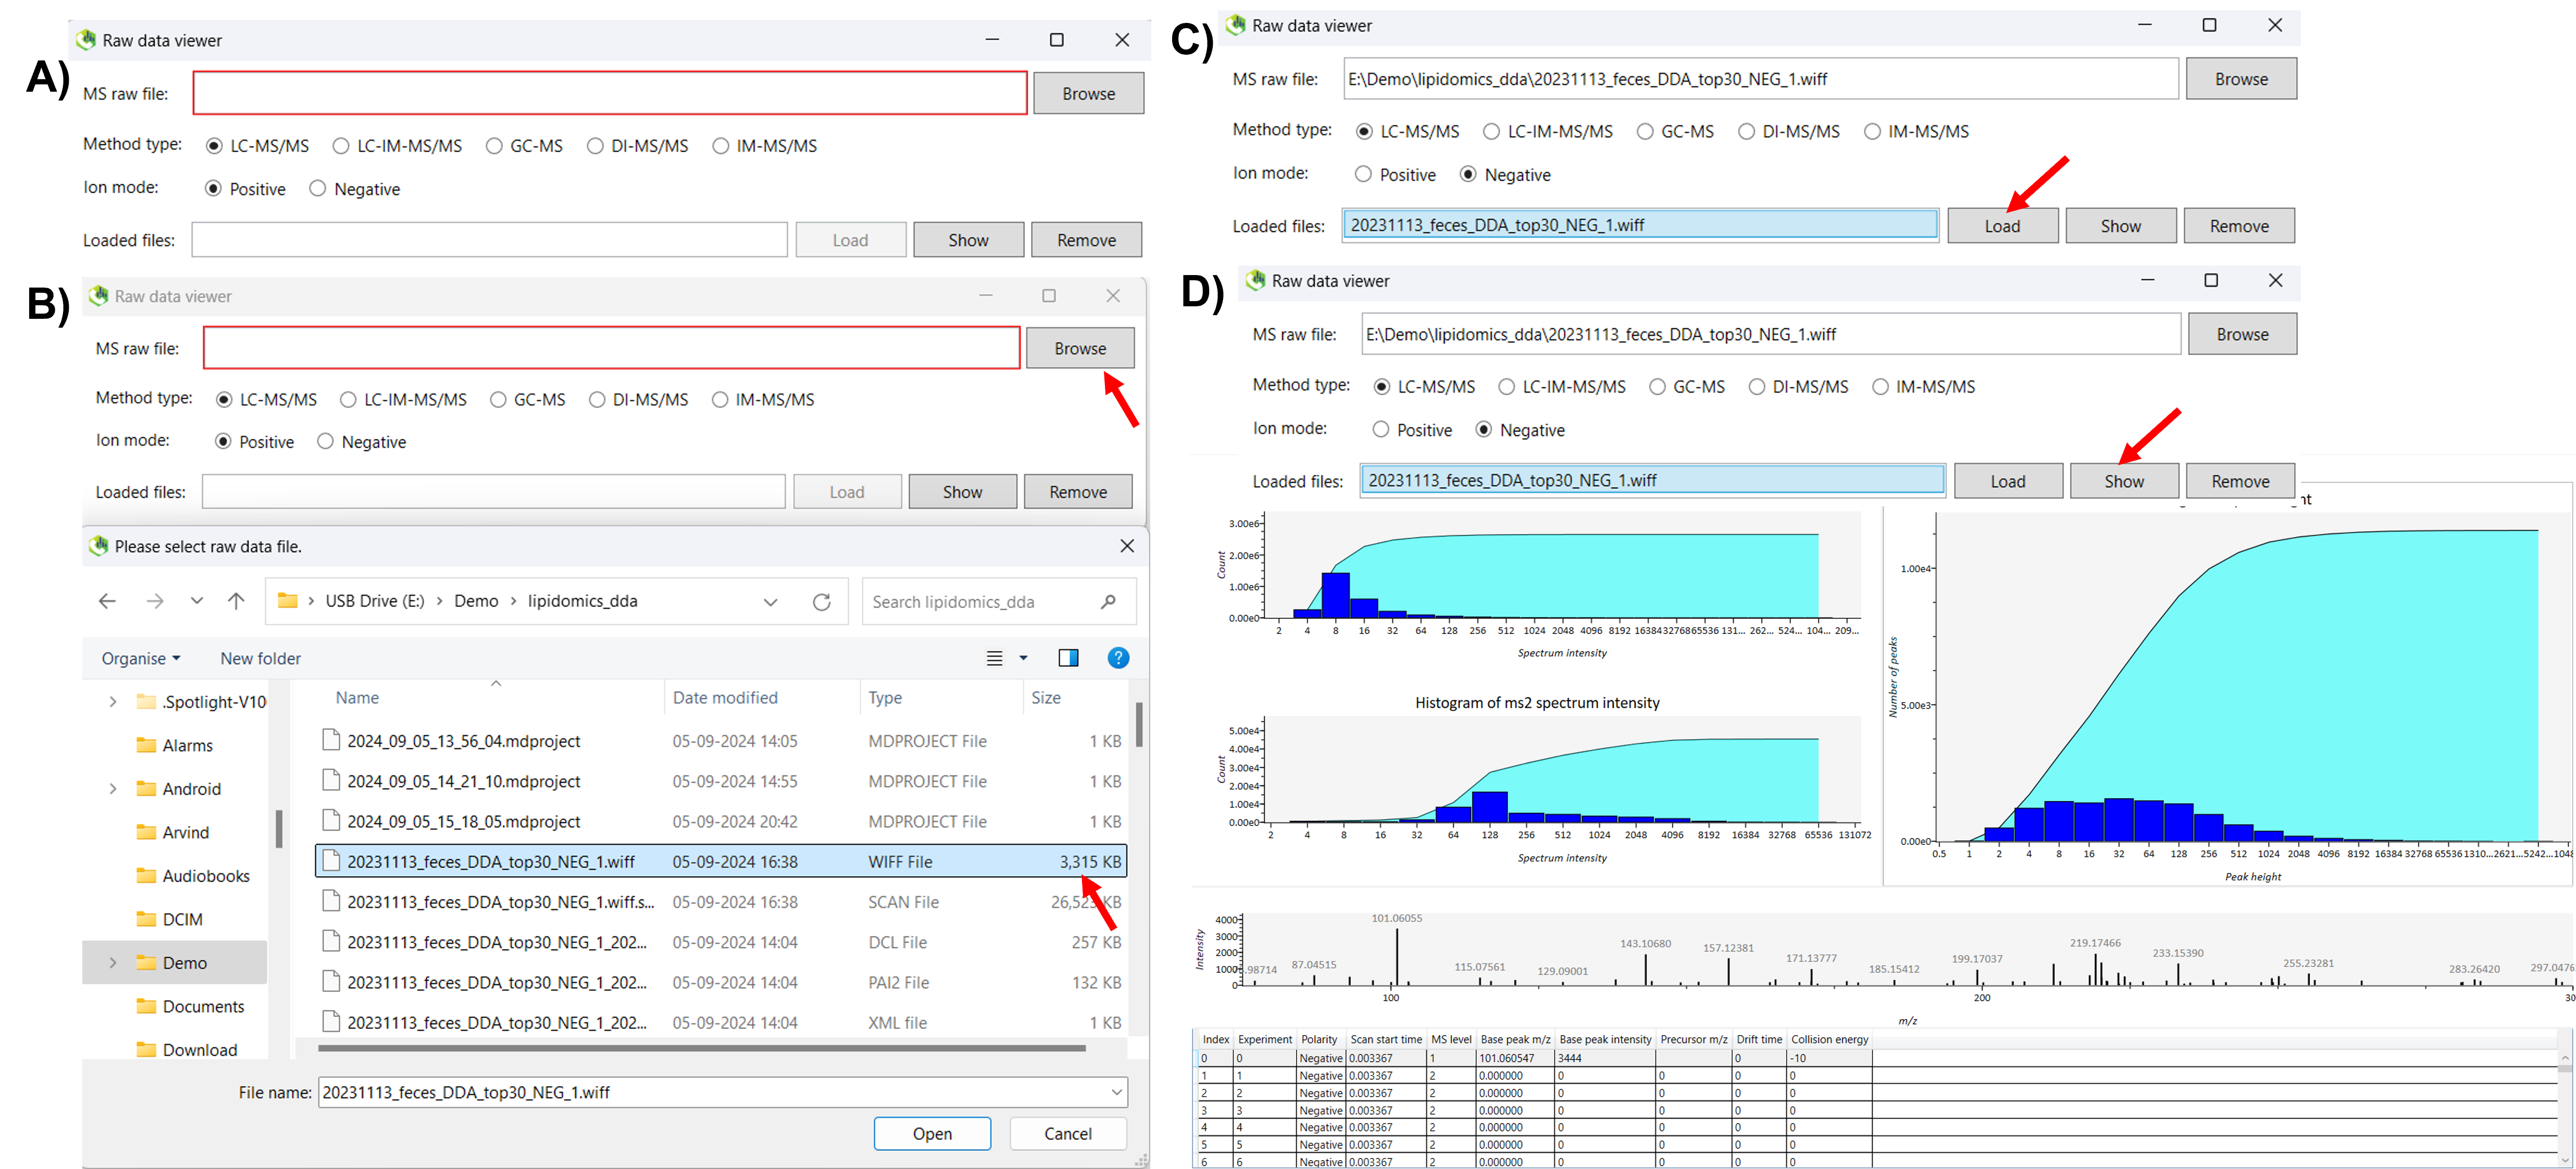Select the DI-MS/MS method type
This screenshot has width=2576, height=1169.
pyautogui.click(x=596, y=145)
